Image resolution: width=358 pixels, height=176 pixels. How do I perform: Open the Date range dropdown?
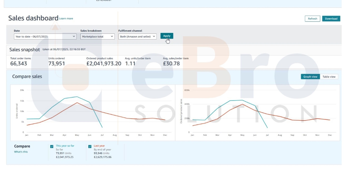click(x=45, y=37)
